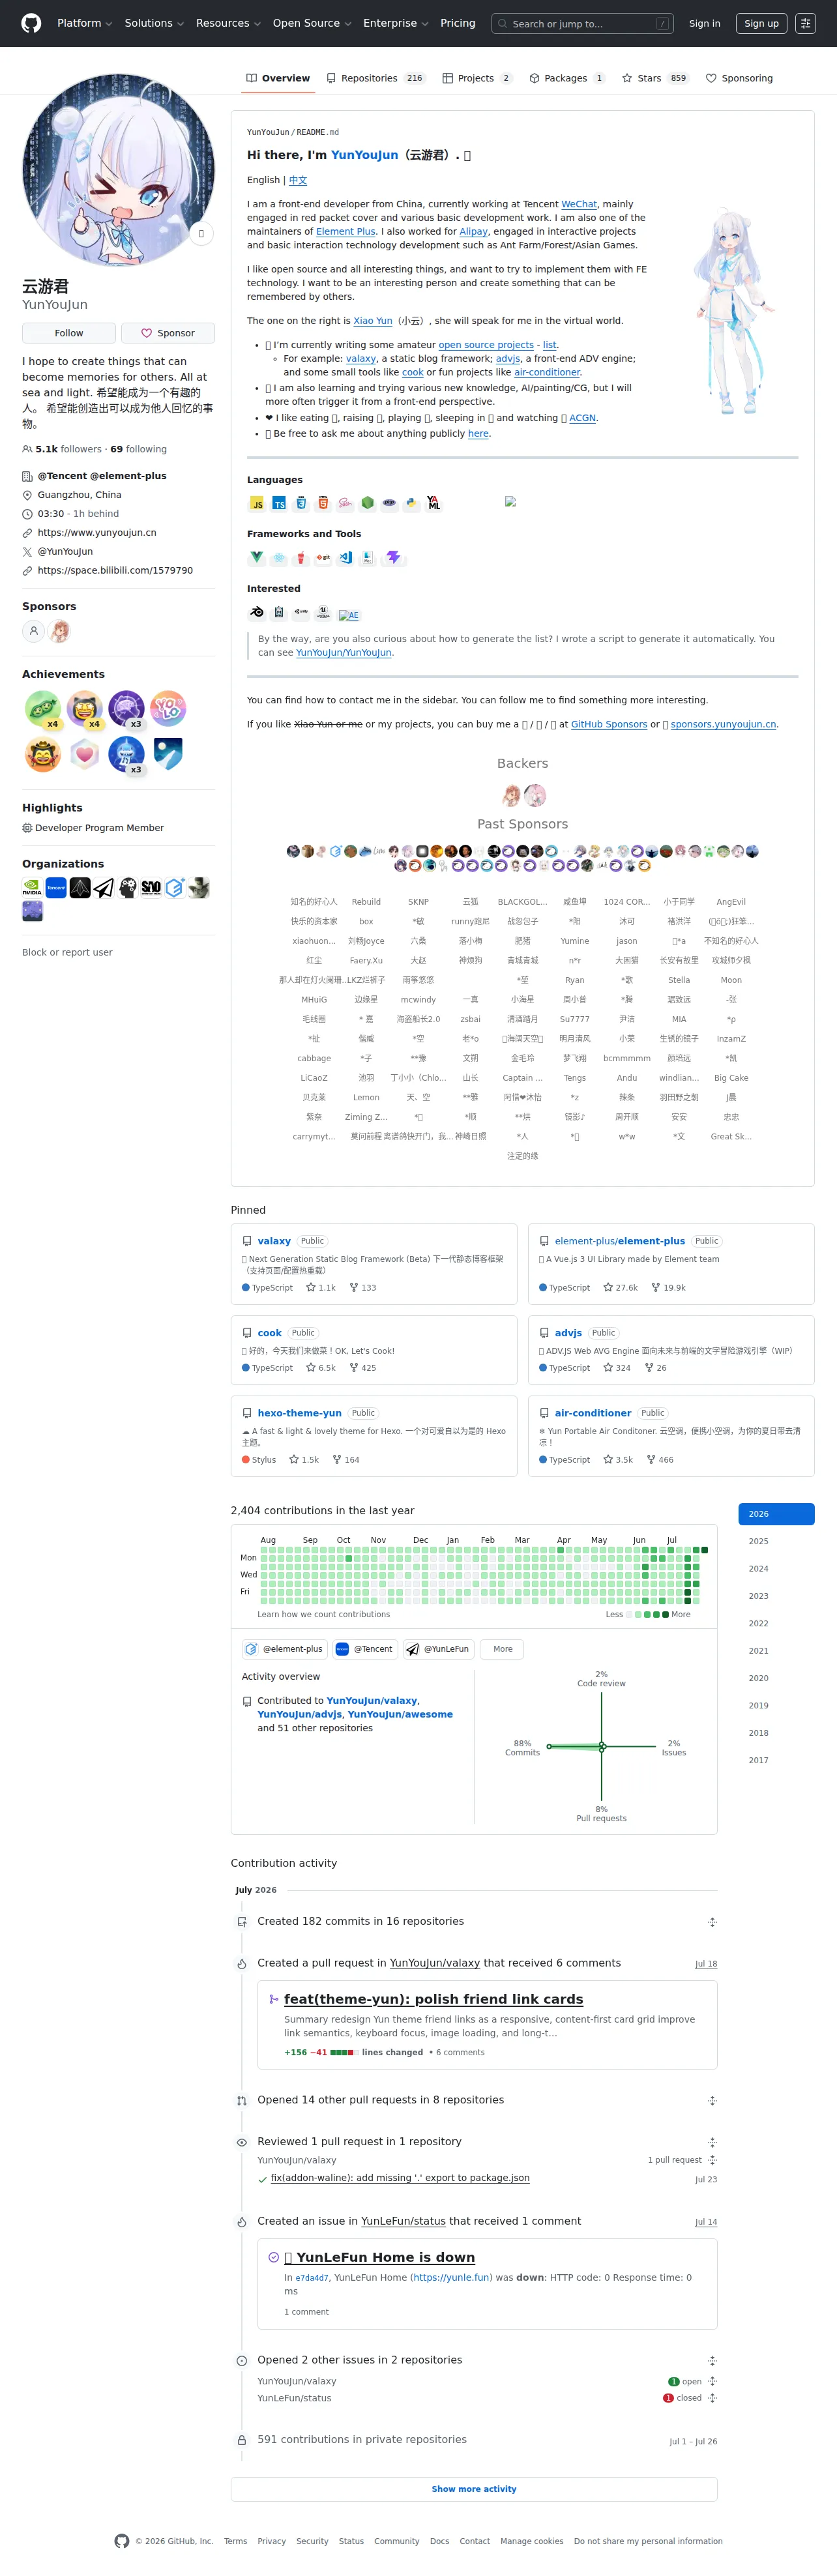Expand the Open Source menu
The width and height of the screenshot is (837, 2576).
click(x=312, y=23)
